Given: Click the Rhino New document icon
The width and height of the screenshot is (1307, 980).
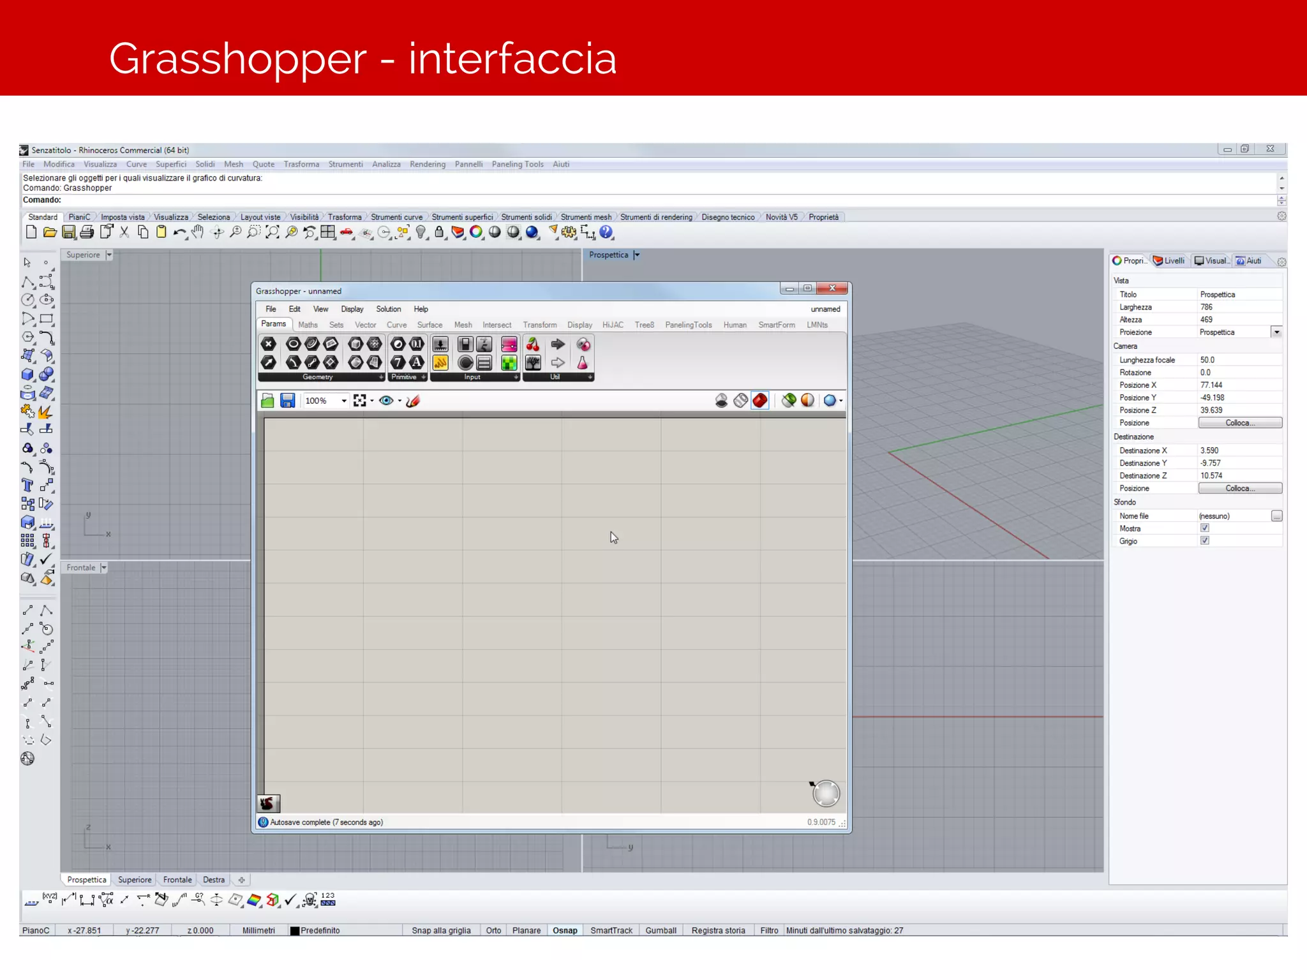Looking at the screenshot, I should coord(31,232).
